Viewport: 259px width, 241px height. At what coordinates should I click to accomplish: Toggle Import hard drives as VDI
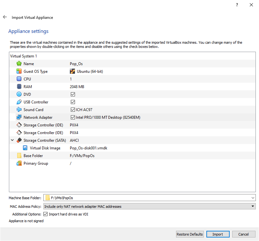click(x=45, y=214)
